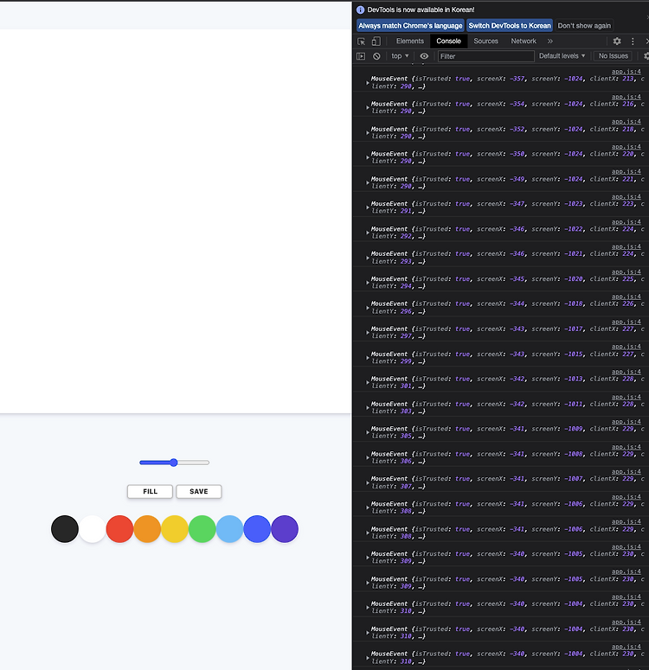The width and height of the screenshot is (649, 670).
Task: Select the green color swatch
Action: 202,529
